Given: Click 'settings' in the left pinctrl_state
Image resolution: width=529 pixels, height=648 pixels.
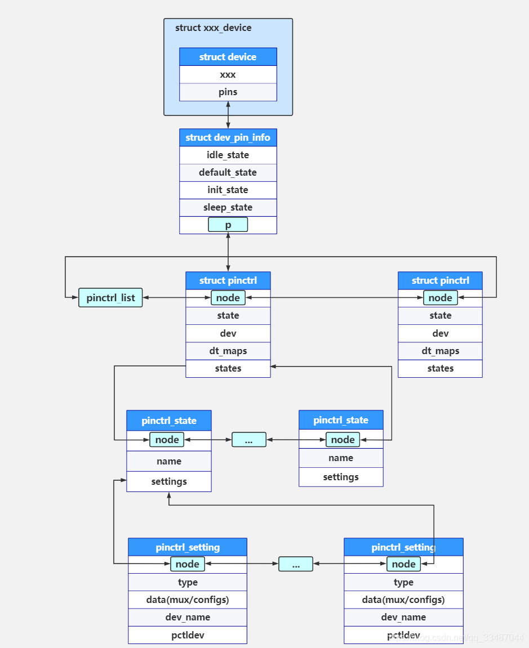Looking at the screenshot, I should click(x=169, y=481).
